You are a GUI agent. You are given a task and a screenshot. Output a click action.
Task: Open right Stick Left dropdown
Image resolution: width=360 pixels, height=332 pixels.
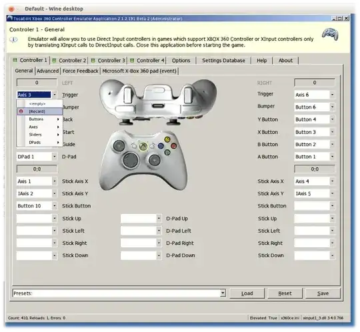(332, 231)
